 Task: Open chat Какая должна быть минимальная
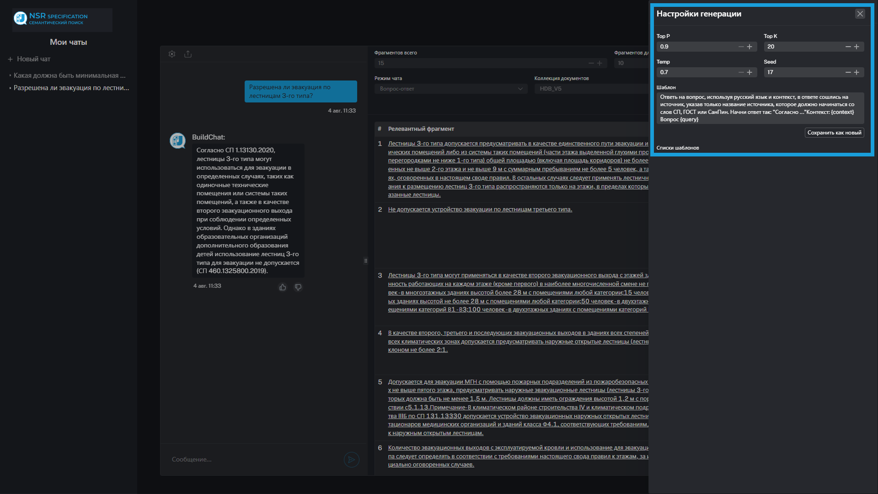click(x=69, y=75)
